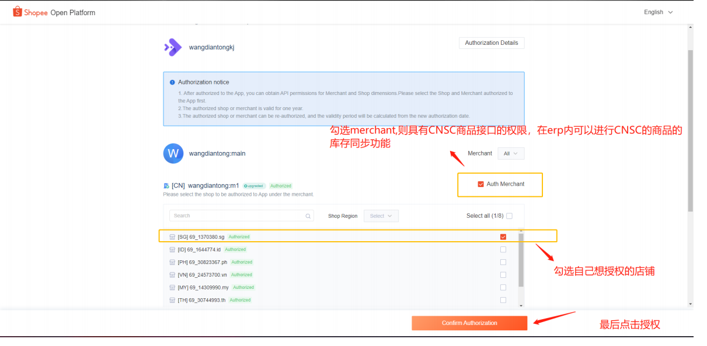The width and height of the screenshot is (707, 346).
Task: Click the Authorized tag on 69_1370380.sg row
Action: click(x=239, y=237)
